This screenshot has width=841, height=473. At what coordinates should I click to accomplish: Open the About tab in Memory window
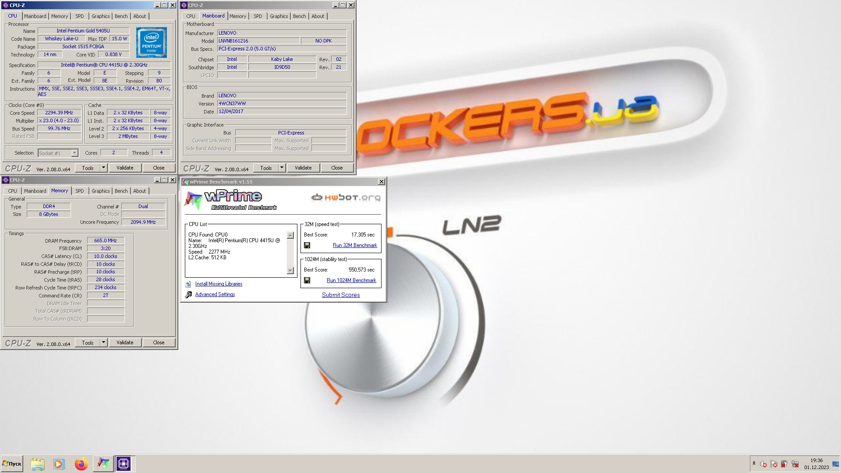140,191
